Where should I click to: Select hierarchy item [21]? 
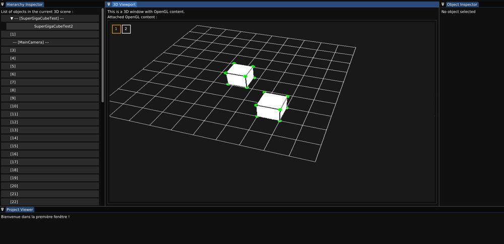pyautogui.click(x=50, y=194)
